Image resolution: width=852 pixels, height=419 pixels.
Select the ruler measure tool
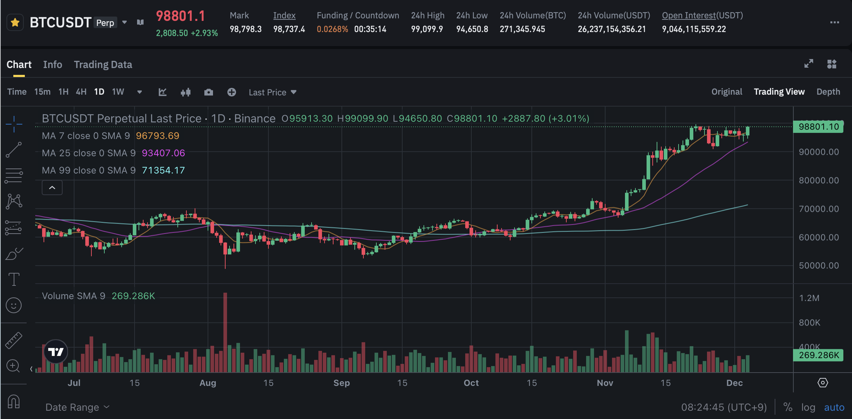(14, 341)
